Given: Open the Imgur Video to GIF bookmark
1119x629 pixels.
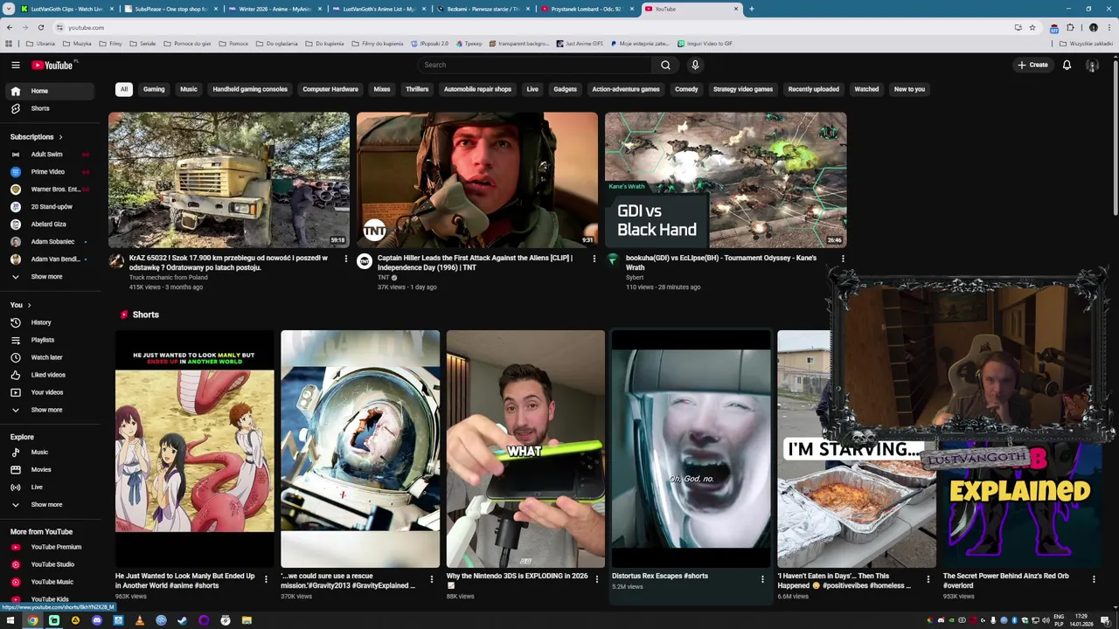Looking at the screenshot, I should 705,44.
